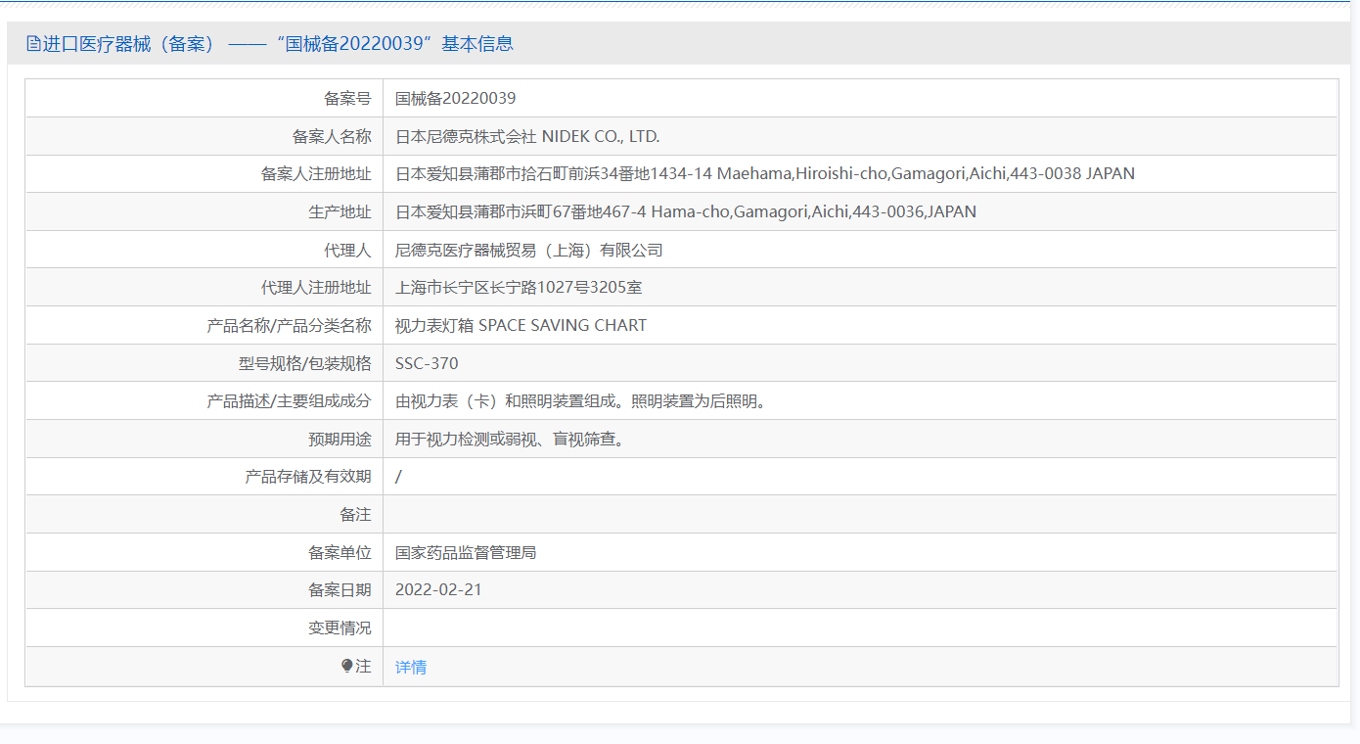Click the 备案单位 label

point(340,552)
